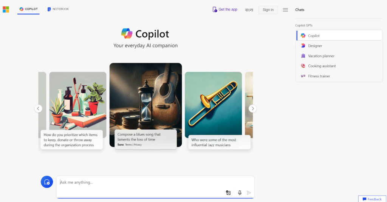The width and height of the screenshot is (387, 202).
Task: Change language via the বাংলা link
Action: [249, 9]
